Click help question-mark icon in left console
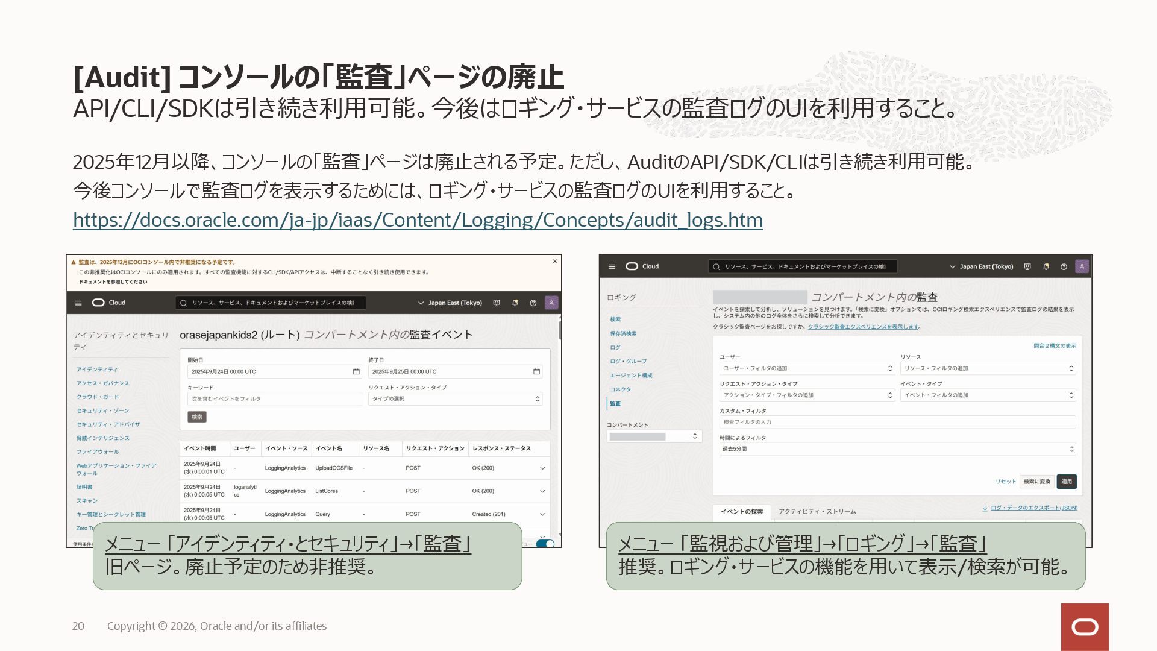This screenshot has height=651, width=1157. [533, 303]
